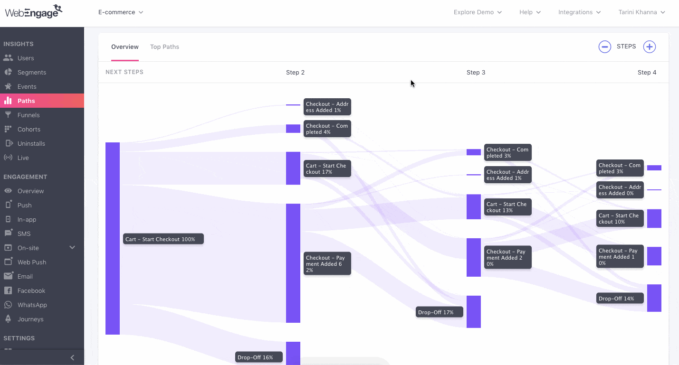Select the Funnels icon in sidebar
Screen dimensions: 679x365
8,115
